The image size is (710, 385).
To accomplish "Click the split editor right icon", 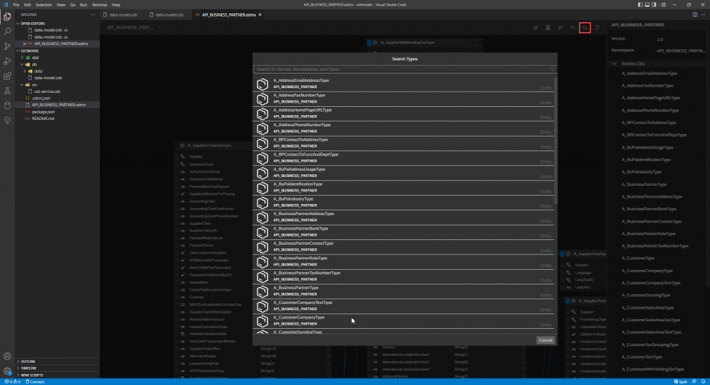I will click(695, 15).
